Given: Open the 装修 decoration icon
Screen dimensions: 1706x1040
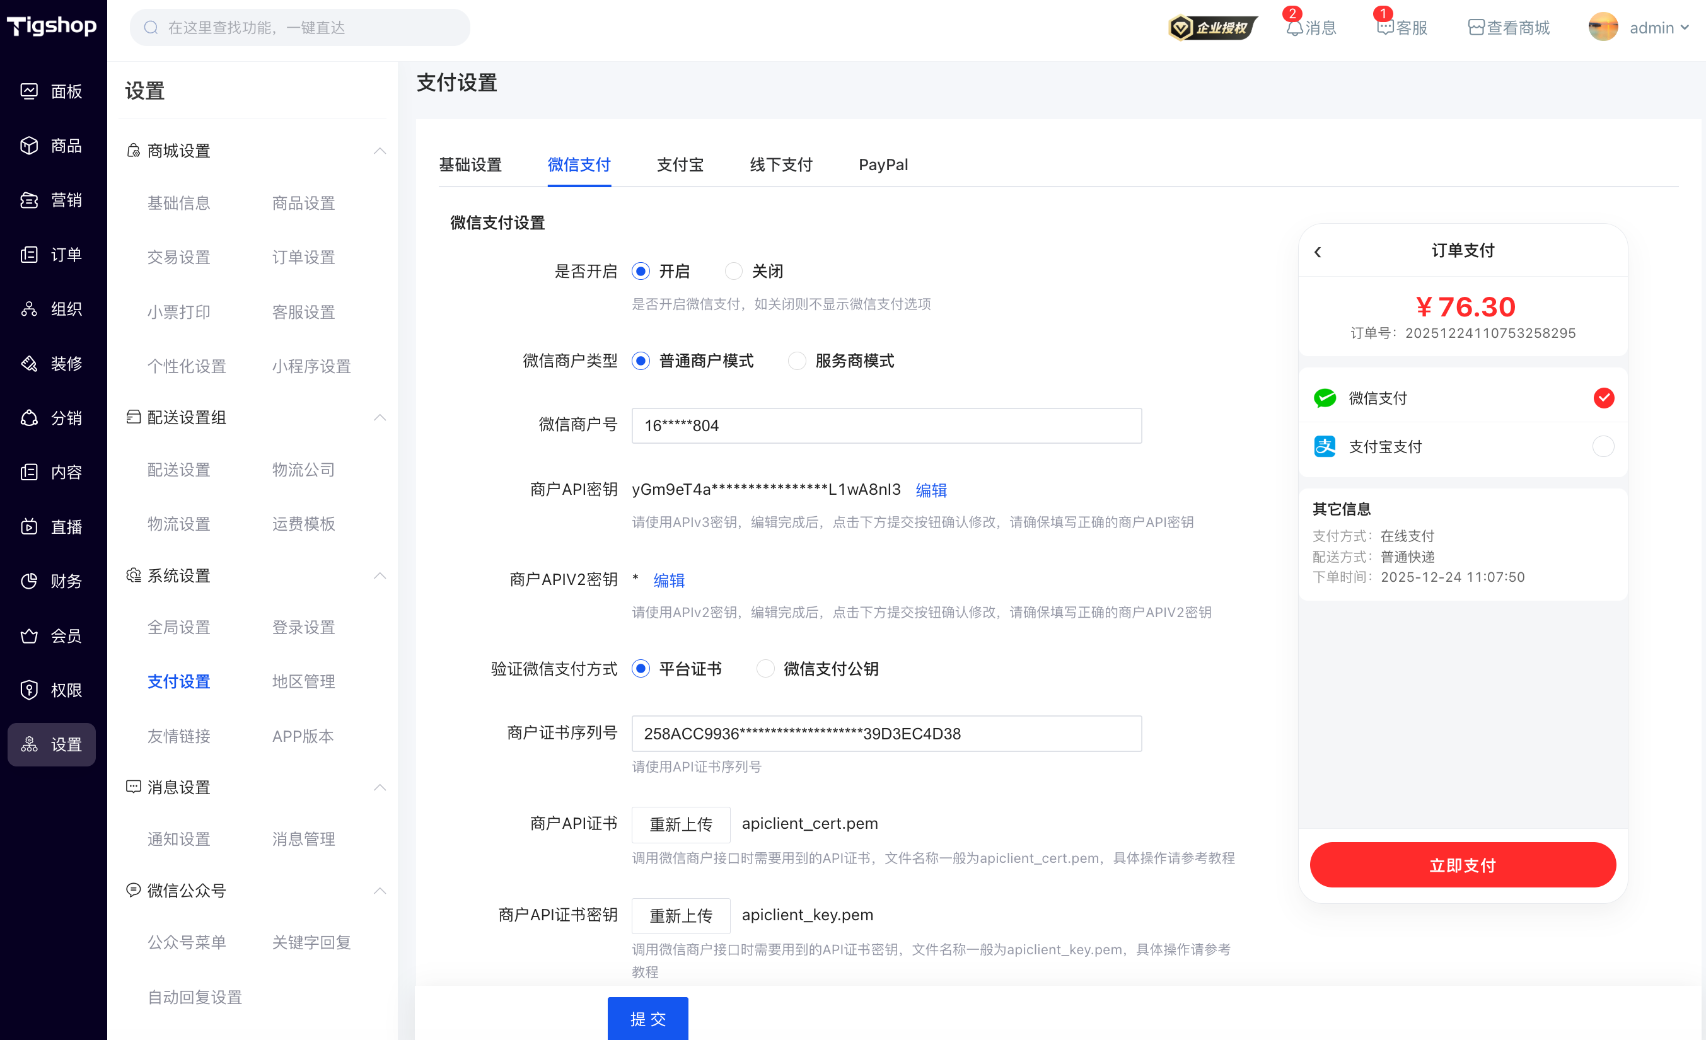Looking at the screenshot, I should pos(29,364).
